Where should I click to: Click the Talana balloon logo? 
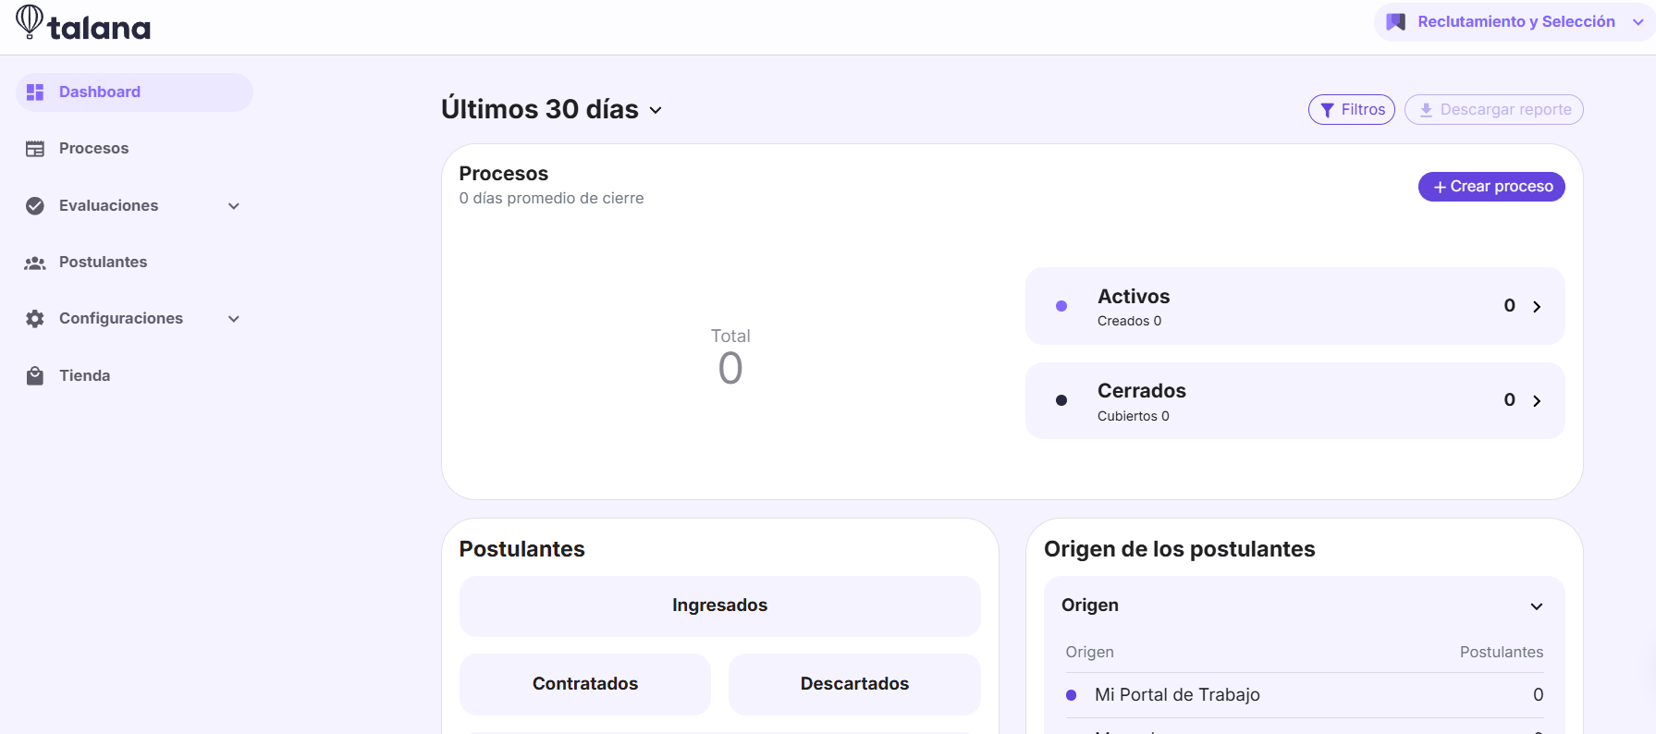pos(30,21)
